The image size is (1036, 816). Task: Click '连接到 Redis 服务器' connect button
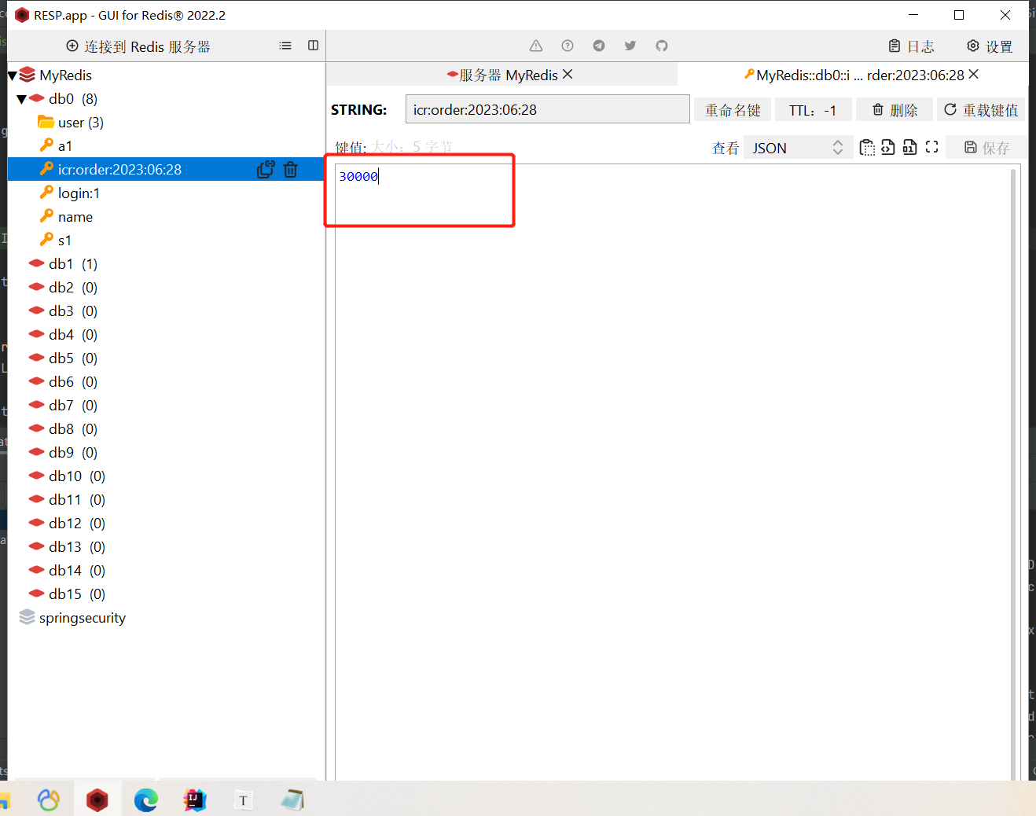click(138, 46)
